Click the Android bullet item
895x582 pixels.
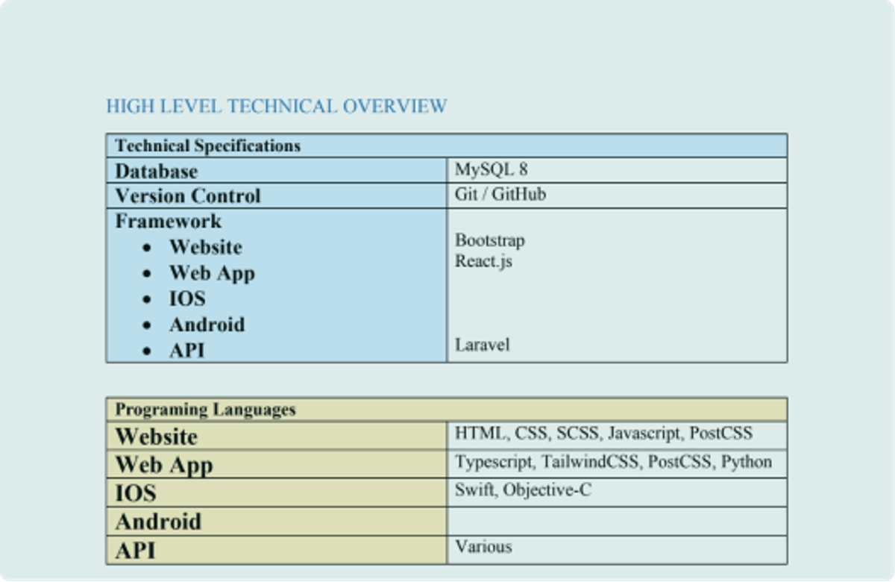pyautogui.click(x=207, y=325)
